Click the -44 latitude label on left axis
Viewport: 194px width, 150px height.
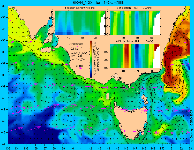pos(3,144)
